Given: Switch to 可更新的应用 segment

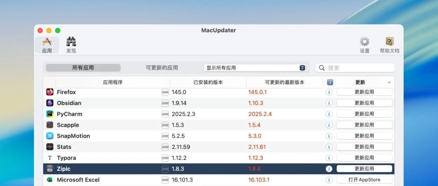Looking at the screenshot, I should point(162,68).
